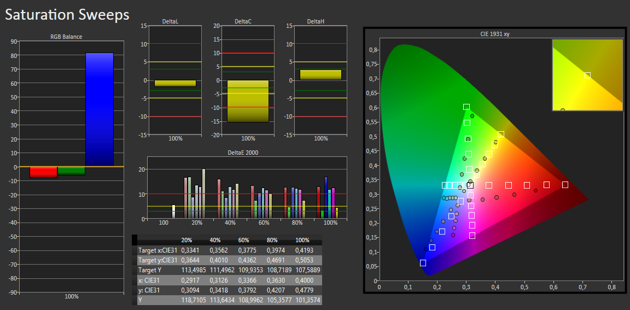Click the 100% label under RGB Balance chart
Screen dimensions: 630x310
pos(71,296)
